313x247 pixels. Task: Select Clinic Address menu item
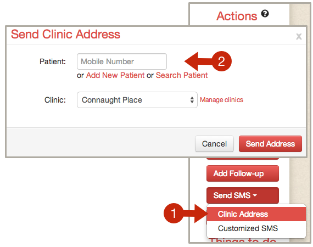coord(256,214)
